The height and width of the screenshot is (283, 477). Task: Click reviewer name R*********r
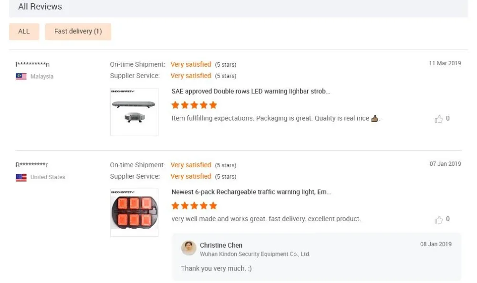pyautogui.click(x=31, y=165)
